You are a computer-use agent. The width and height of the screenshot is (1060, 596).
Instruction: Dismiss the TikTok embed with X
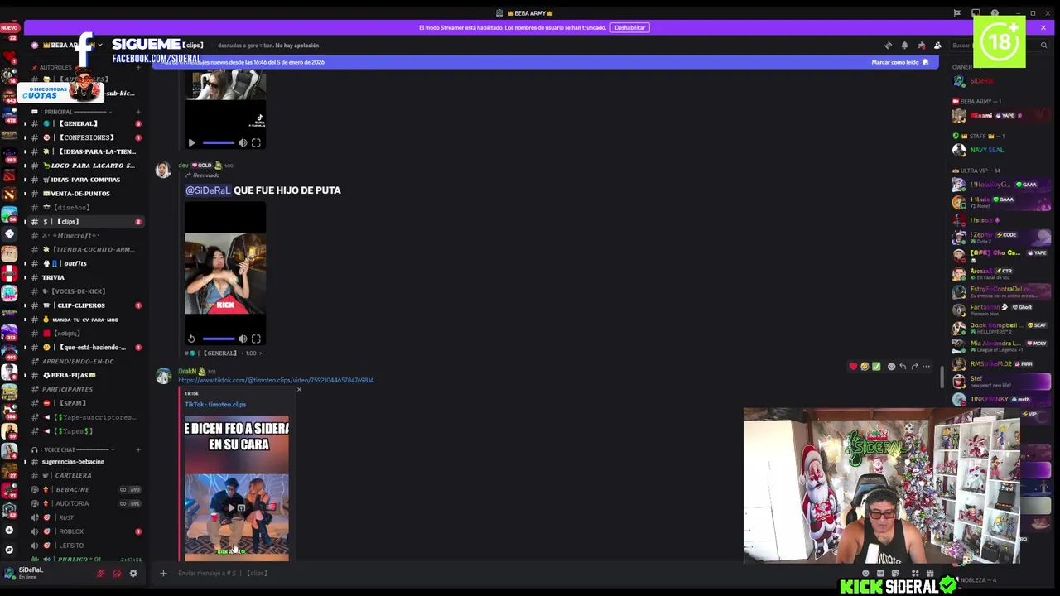299,390
